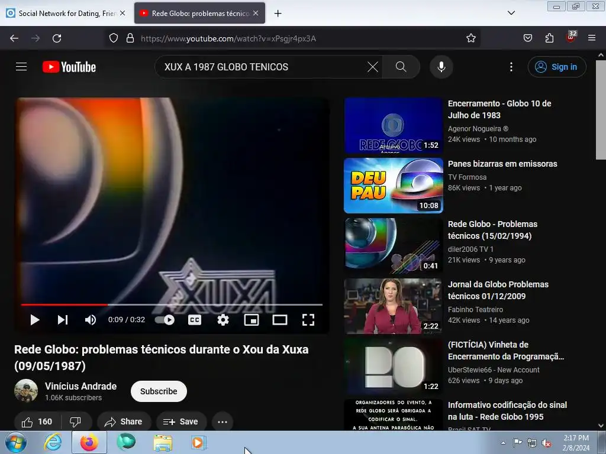
Task: Enable the miniplayer
Action: click(x=251, y=320)
